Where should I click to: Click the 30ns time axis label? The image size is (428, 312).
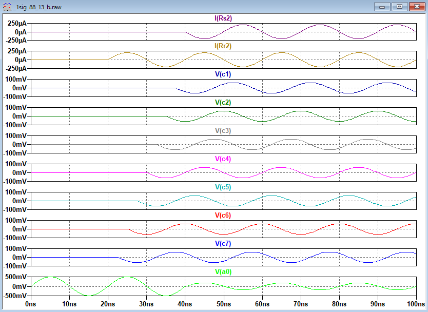(x=146, y=304)
